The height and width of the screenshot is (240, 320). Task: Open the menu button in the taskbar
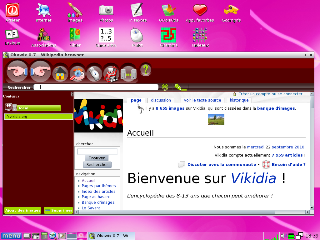coord(11,236)
